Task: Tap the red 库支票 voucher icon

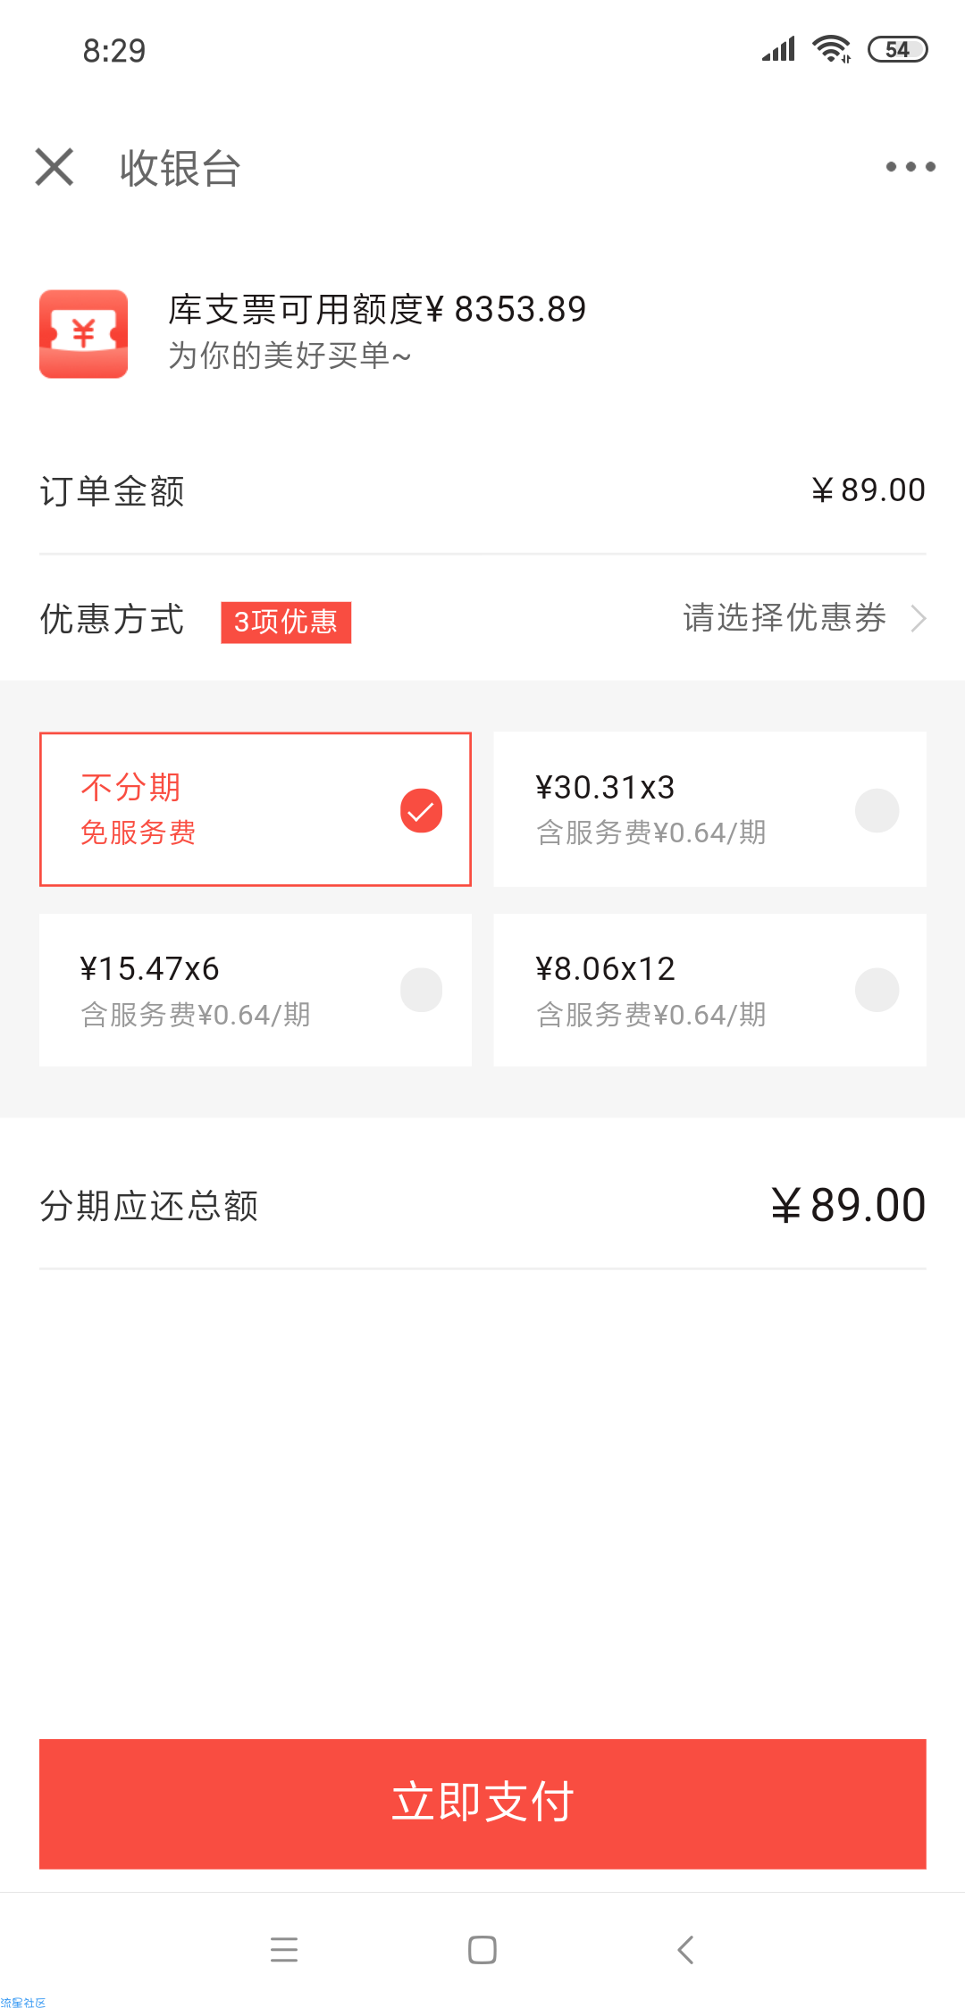Action: [x=83, y=334]
